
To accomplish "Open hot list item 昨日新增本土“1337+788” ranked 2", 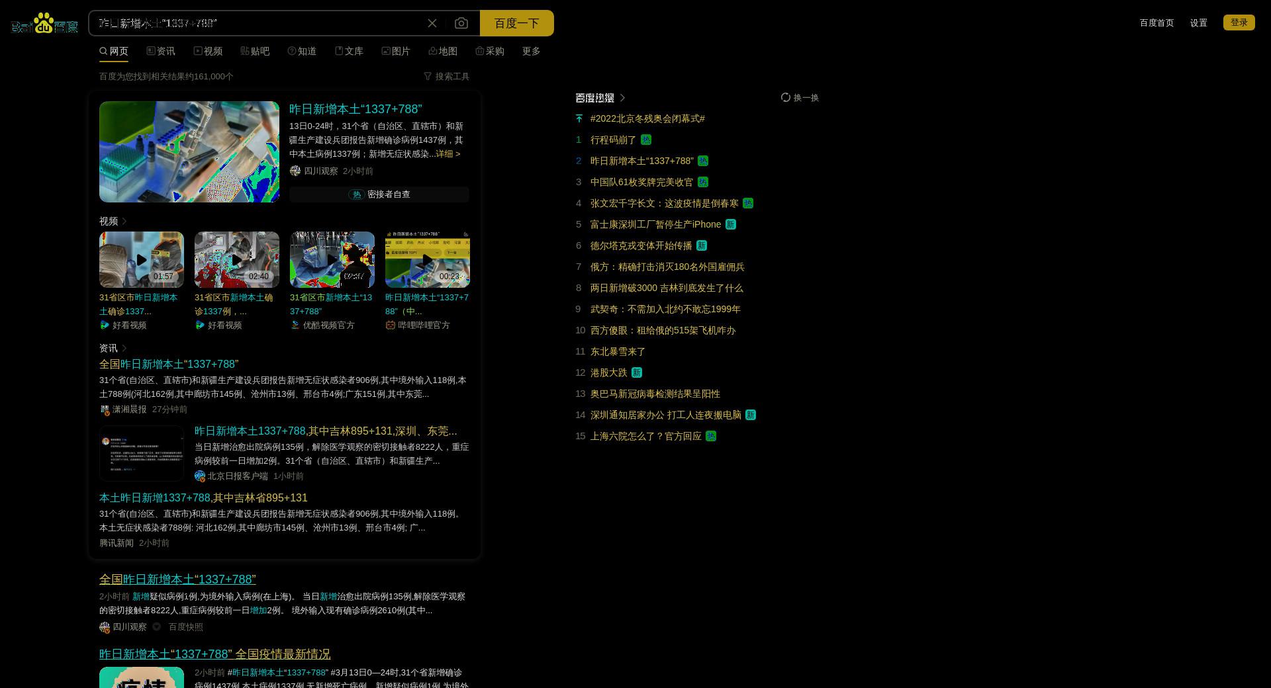I will (x=641, y=161).
